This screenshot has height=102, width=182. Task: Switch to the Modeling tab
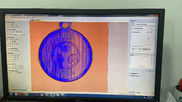tap(16, 90)
